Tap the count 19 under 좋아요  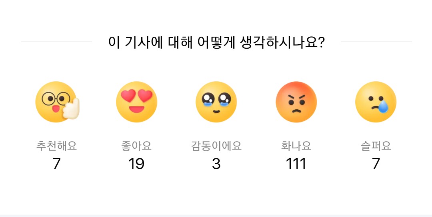136,164
